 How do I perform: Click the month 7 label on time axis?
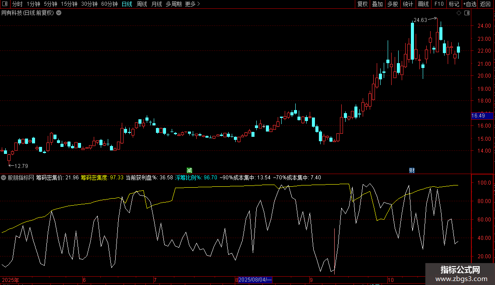pos(155,280)
